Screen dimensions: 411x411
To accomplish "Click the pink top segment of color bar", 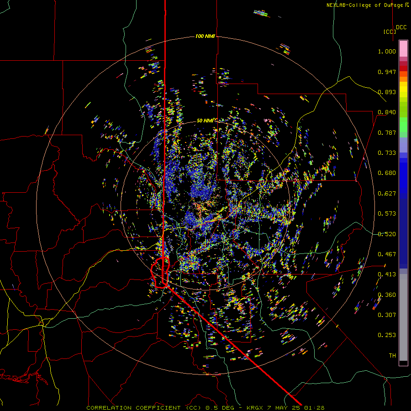I will [403, 48].
